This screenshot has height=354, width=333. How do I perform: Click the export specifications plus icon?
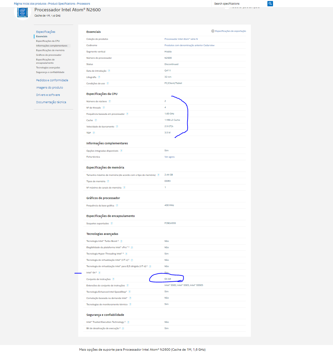[x=213, y=31]
